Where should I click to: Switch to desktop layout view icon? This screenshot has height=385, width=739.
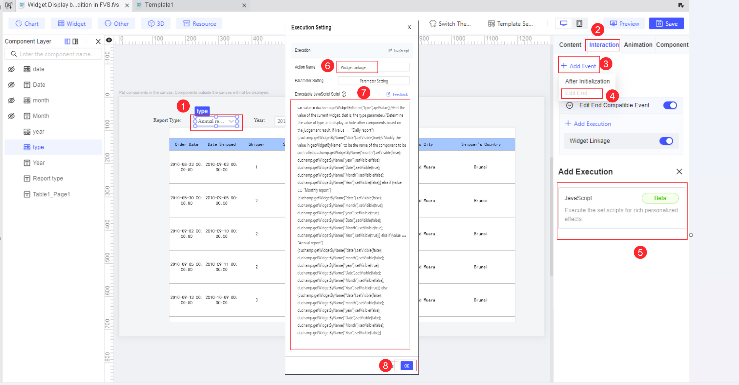coord(564,23)
